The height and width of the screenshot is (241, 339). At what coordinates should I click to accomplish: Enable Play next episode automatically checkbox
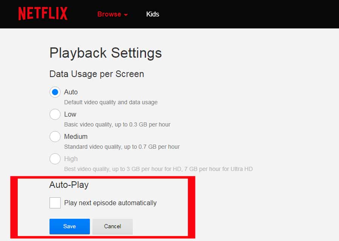55,203
